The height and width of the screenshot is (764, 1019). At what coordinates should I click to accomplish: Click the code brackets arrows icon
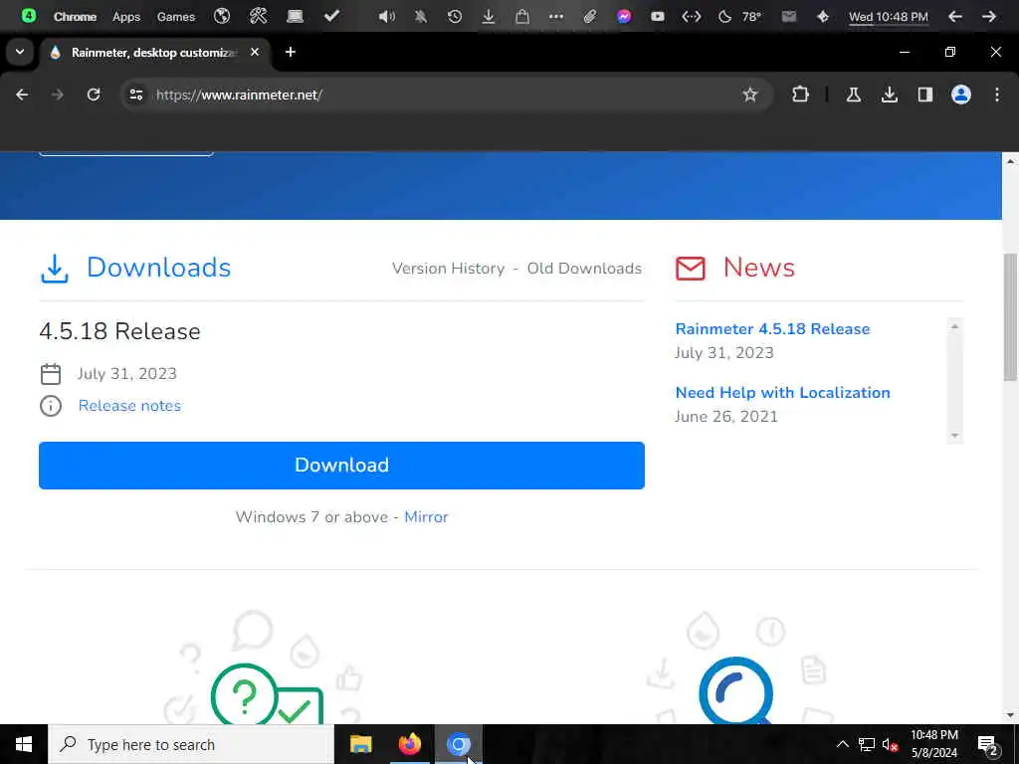[x=692, y=17]
